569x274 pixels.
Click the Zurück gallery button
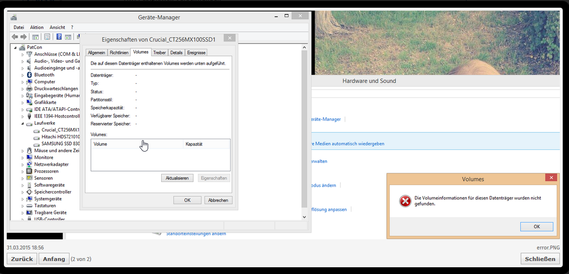click(x=22, y=259)
